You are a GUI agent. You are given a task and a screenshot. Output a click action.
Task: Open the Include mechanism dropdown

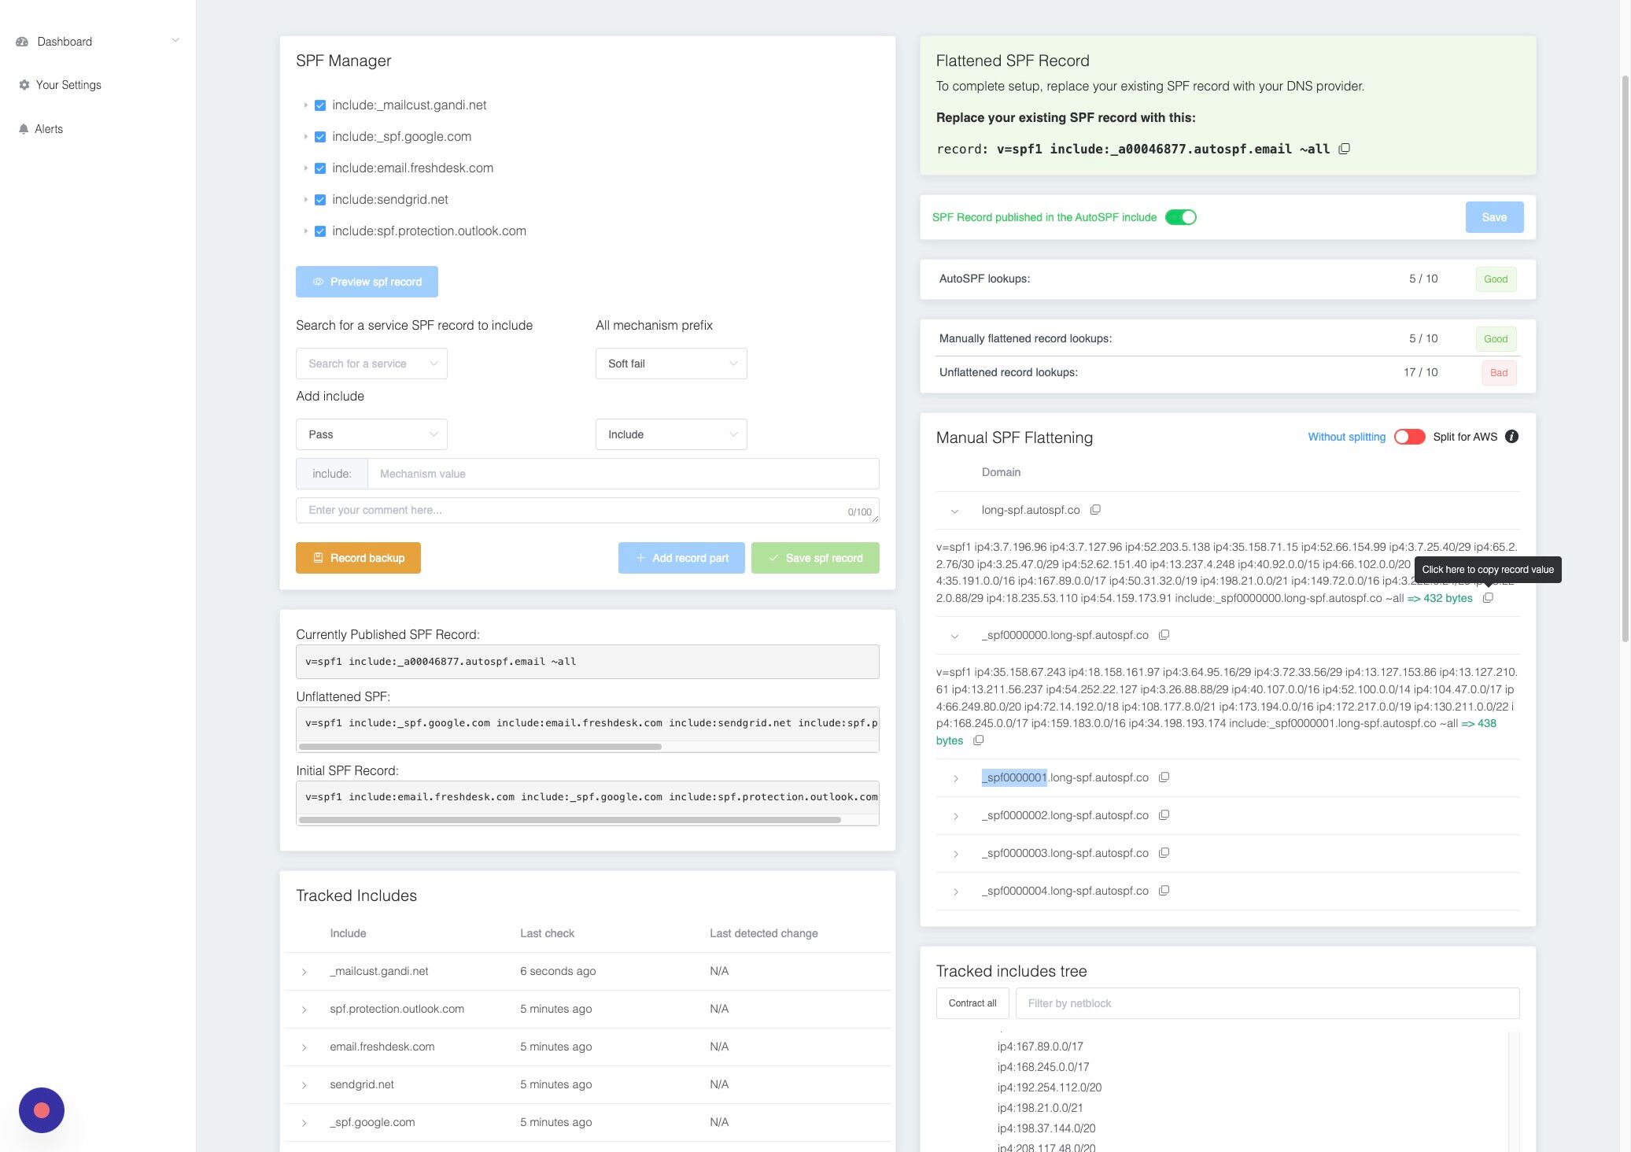[671, 434]
